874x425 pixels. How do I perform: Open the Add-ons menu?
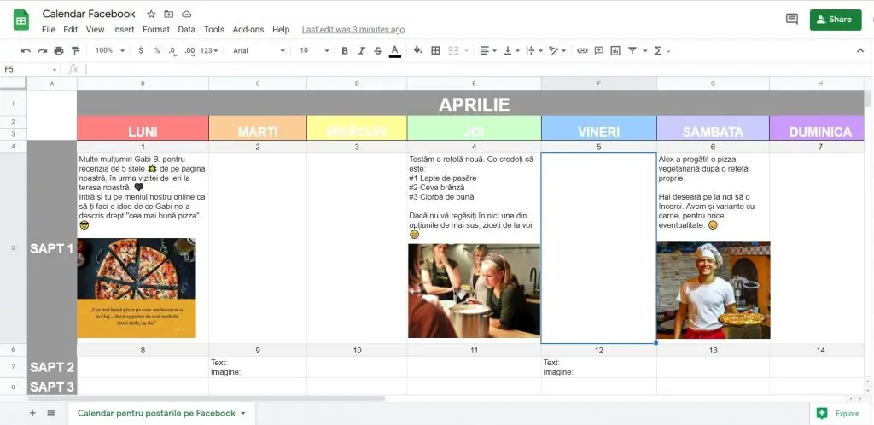pos(248,30)
